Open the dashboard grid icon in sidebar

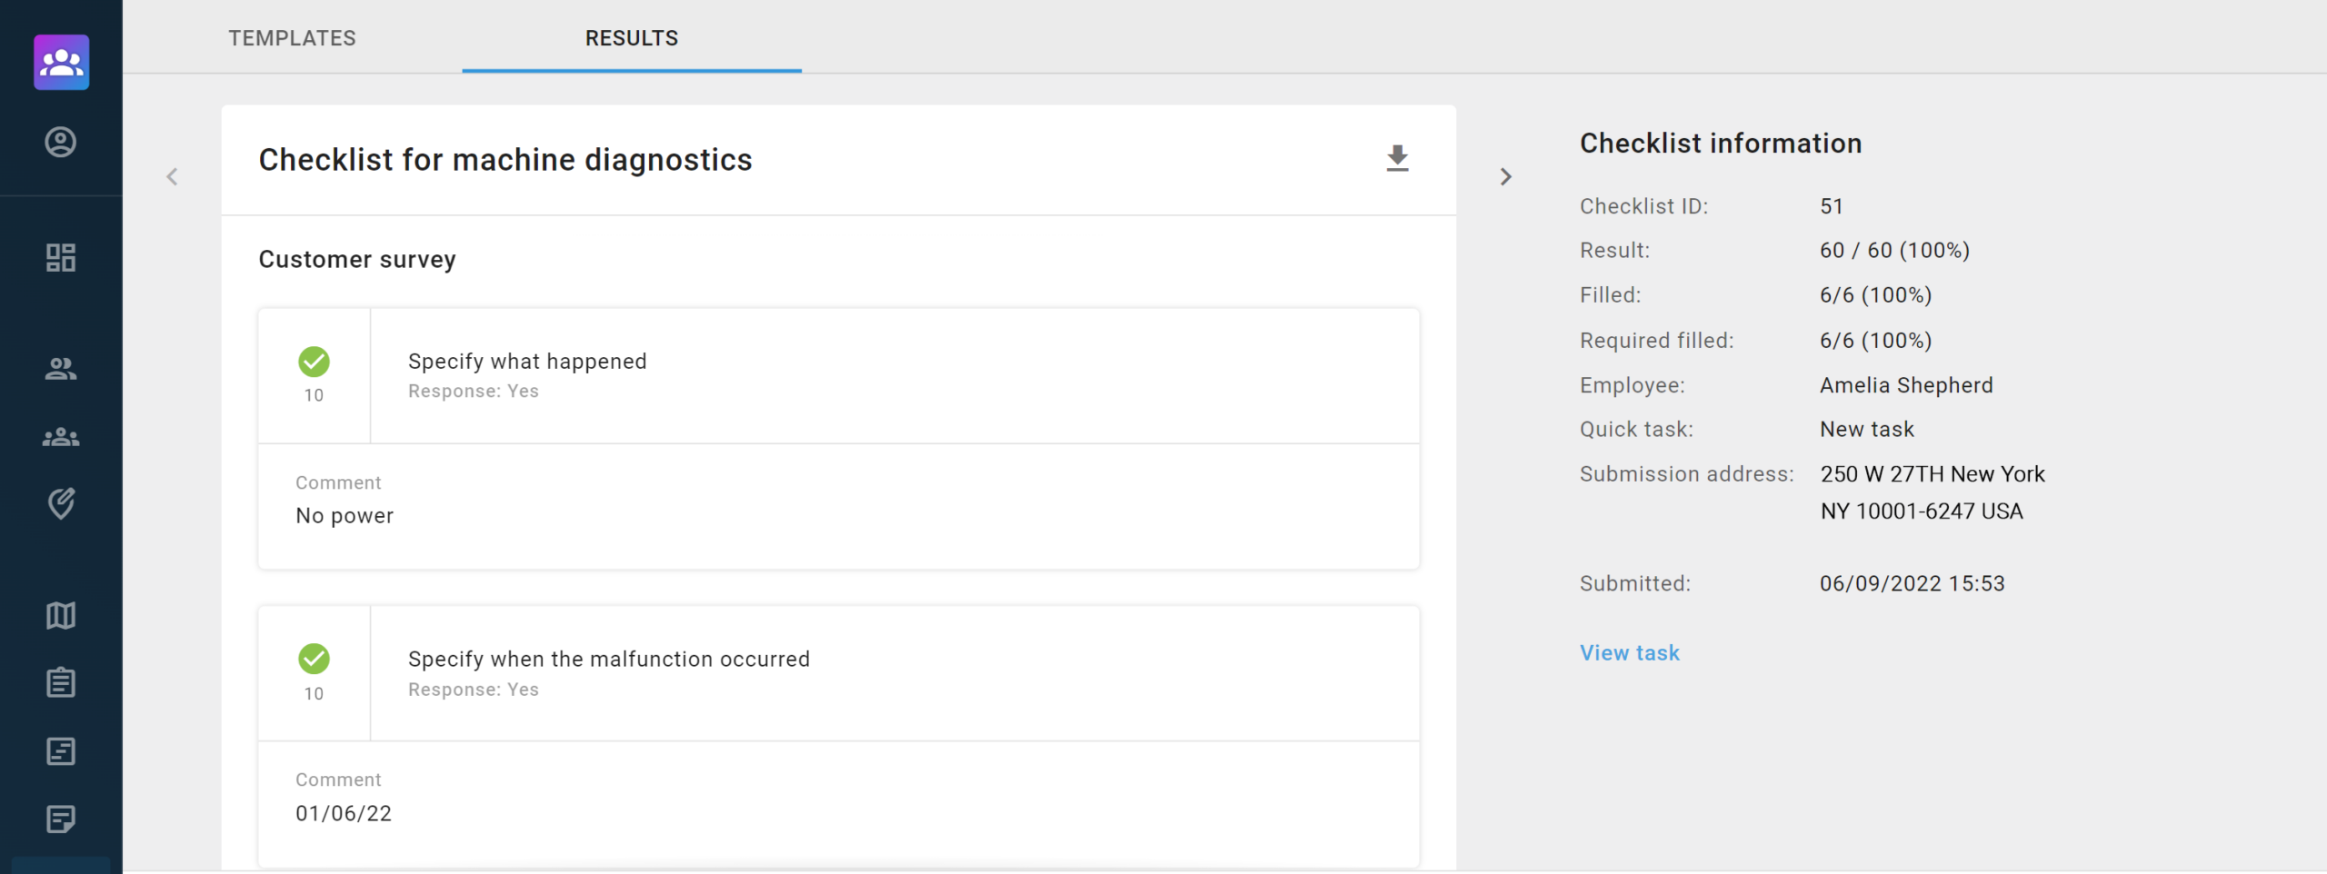click(61, 258)
